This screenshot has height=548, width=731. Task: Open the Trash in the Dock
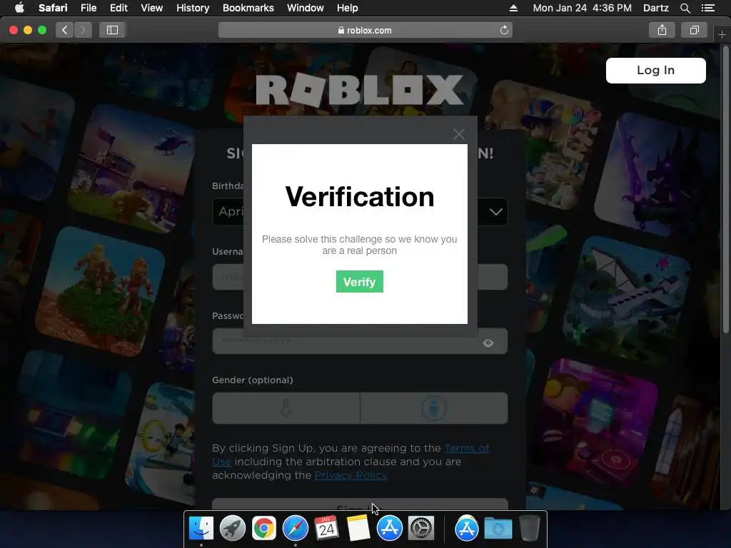(529, 529)
